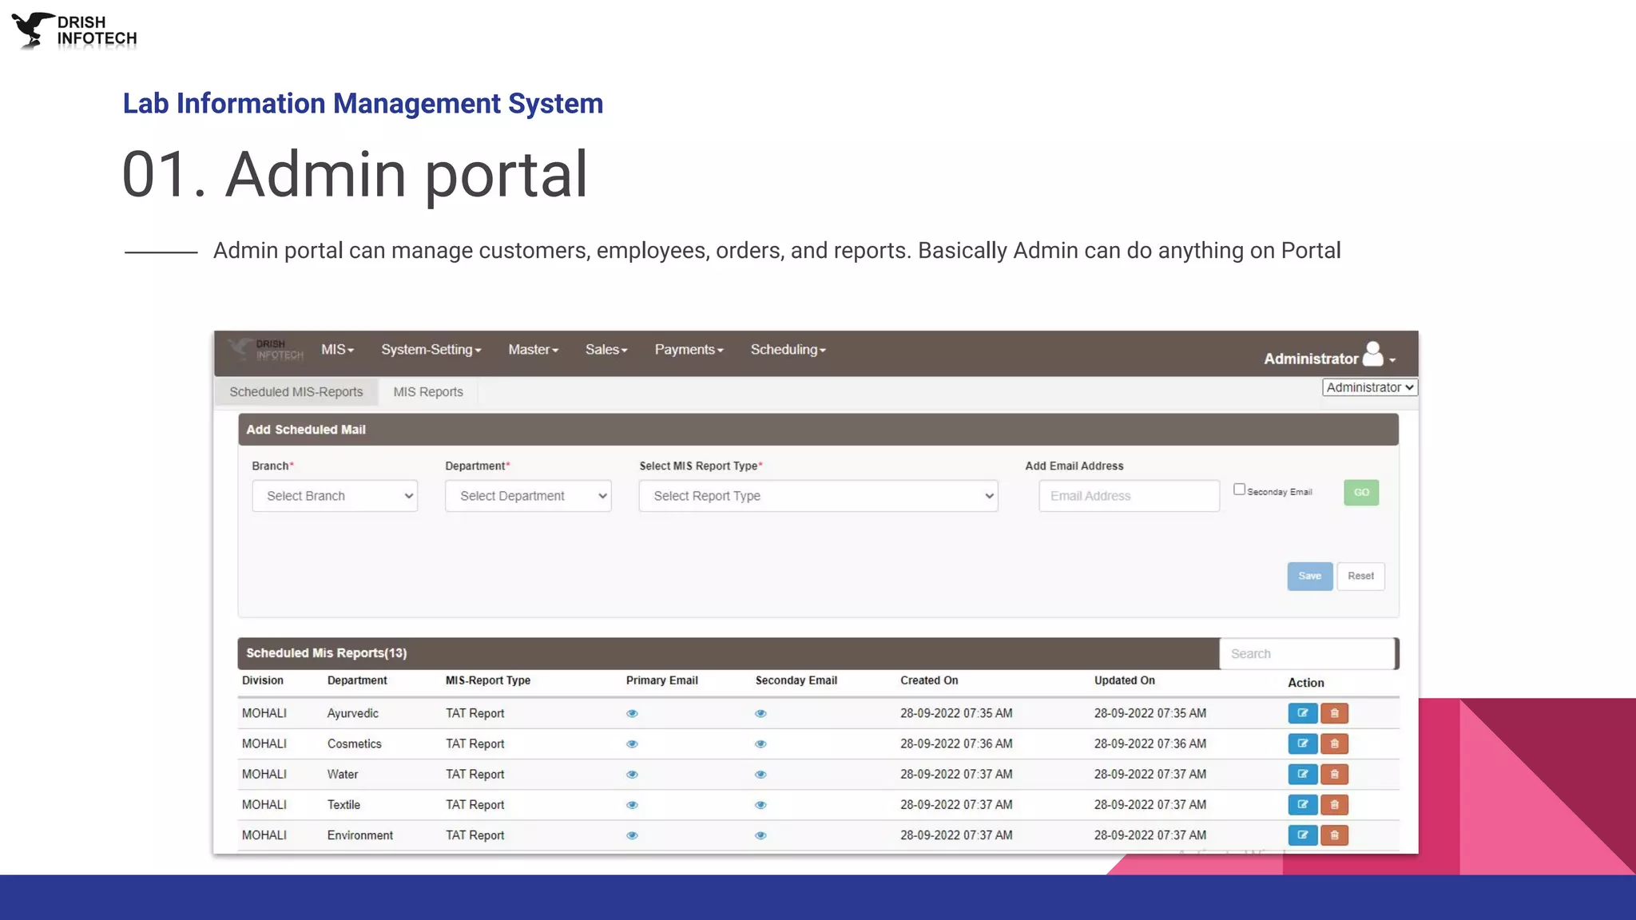Expand the System-Setting menu

click(x=431, y=350)
